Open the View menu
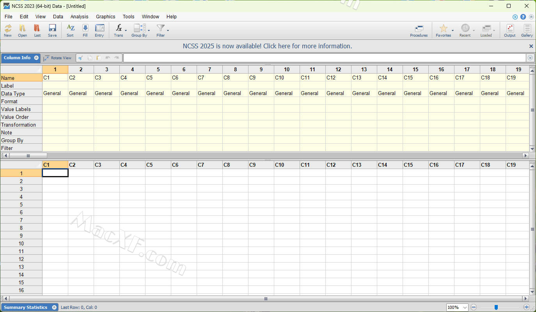Screen dimensions: 536x312 [41, 17]
